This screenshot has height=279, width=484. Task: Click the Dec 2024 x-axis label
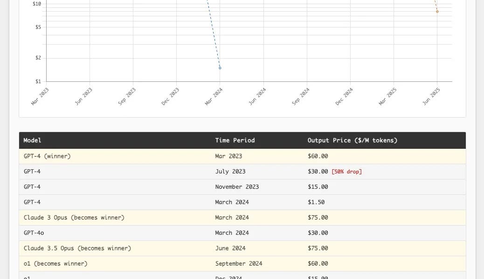pyautogui.click(x=344, y=97)
